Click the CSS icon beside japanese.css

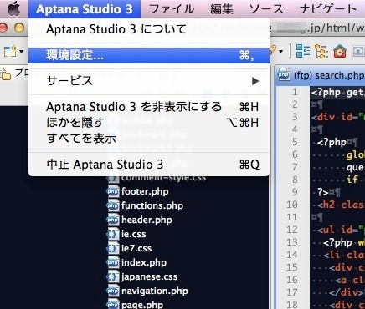(113, 276)
